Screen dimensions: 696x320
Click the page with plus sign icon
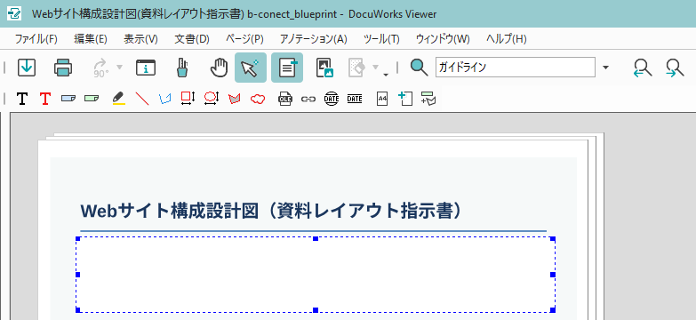coord(405,98)
